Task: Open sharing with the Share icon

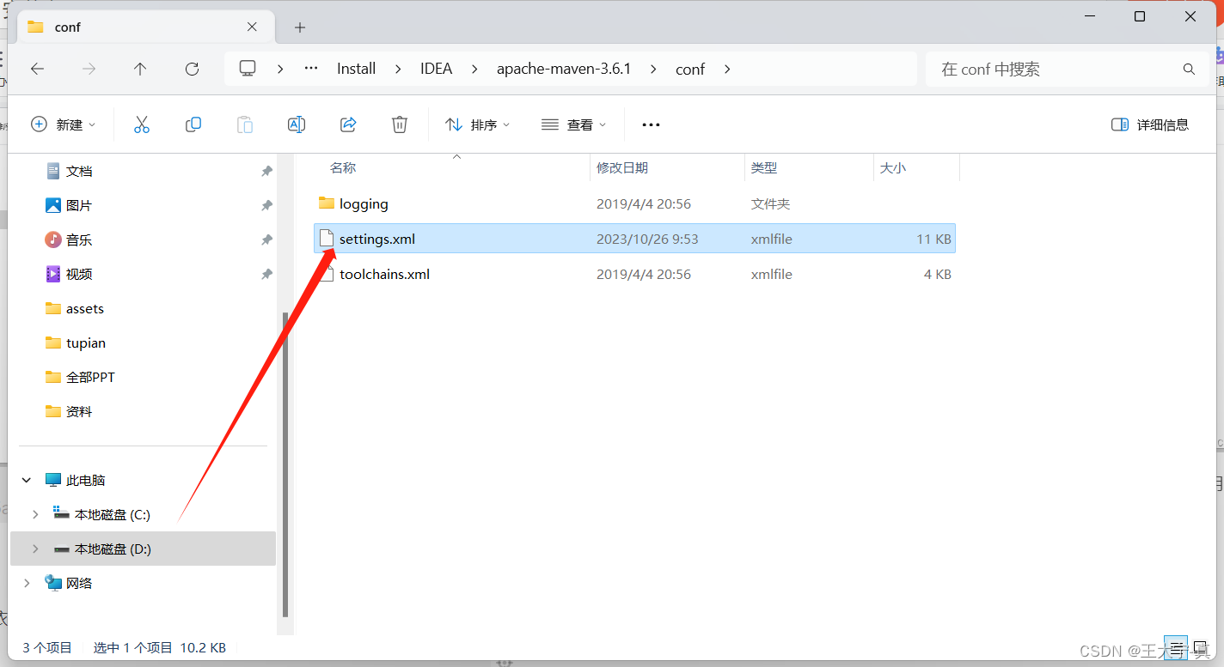Action: [x=348, y=124]
